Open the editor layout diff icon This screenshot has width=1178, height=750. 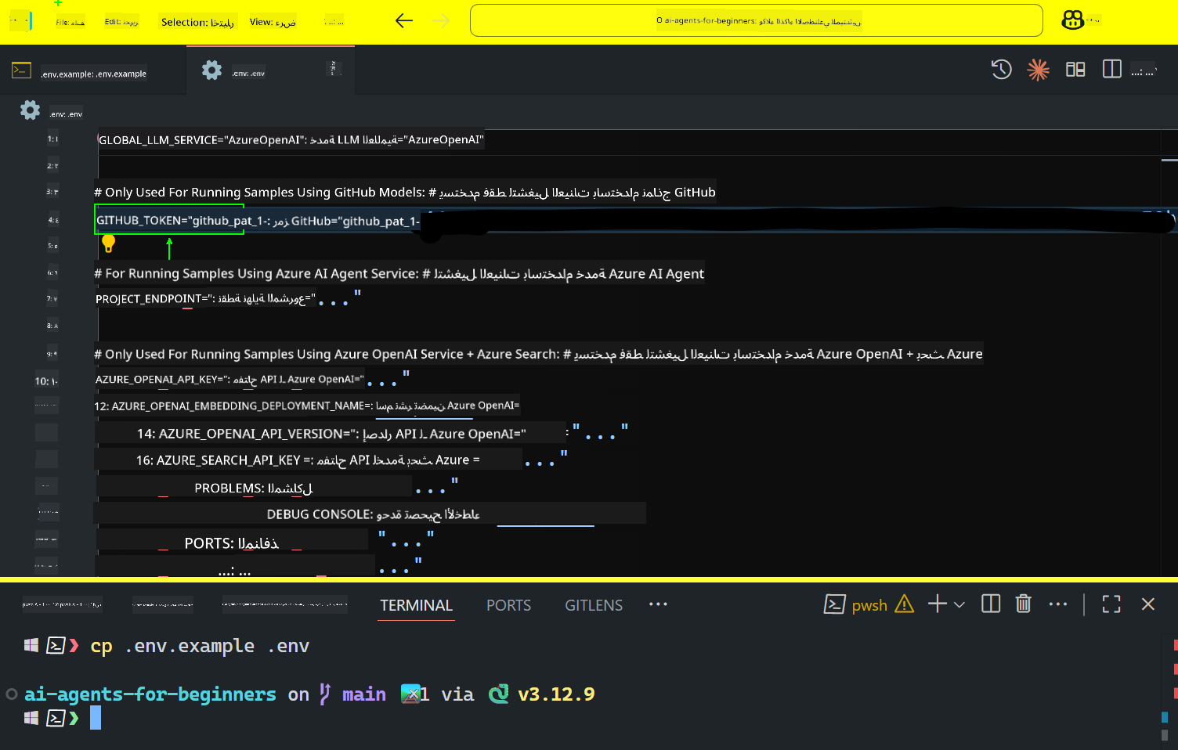pyautogui.click(x=1075, y=70)
